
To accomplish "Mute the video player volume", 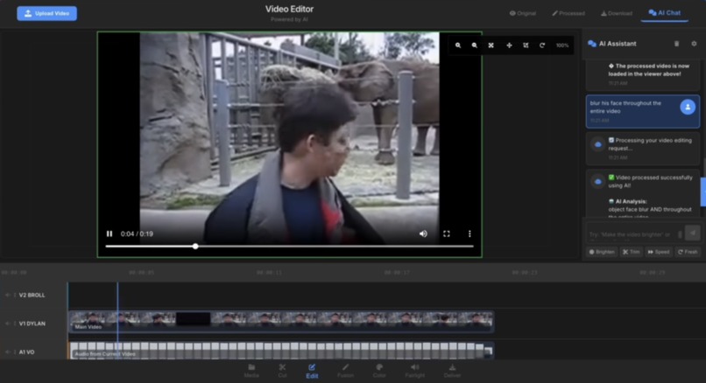I will tap(423, 233).
